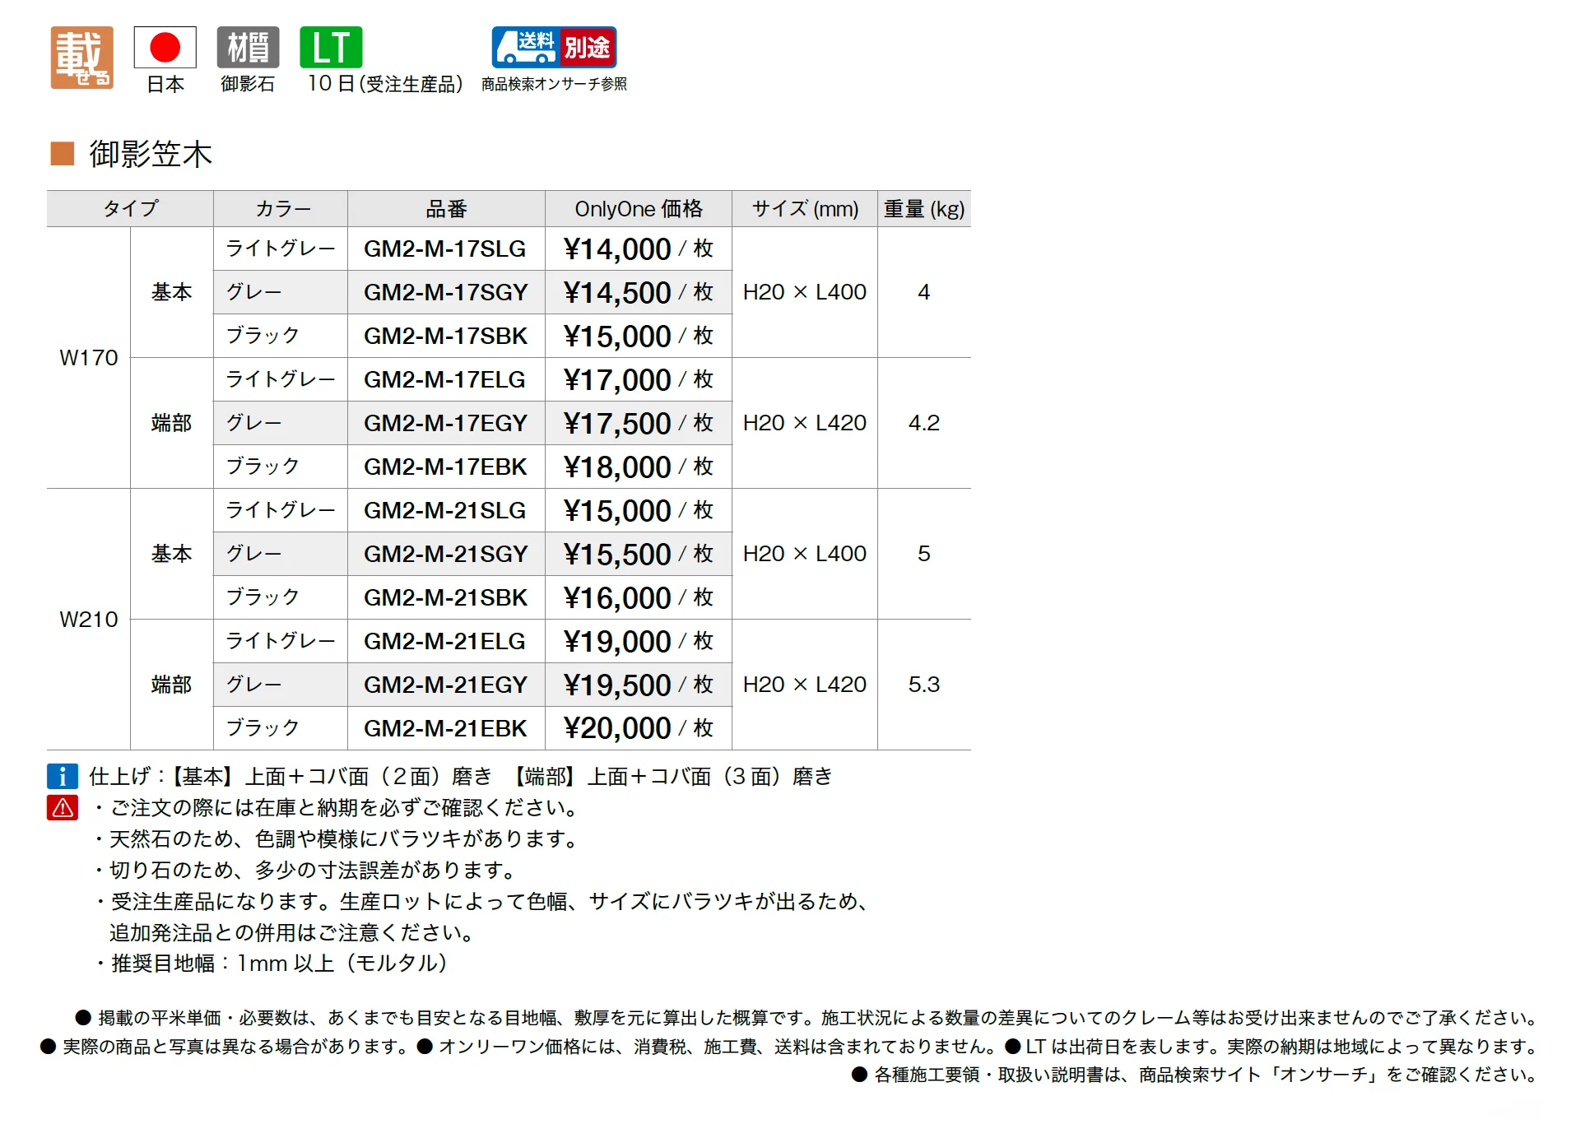This screenshot has width=1576, height=1124.
Task: Select product code GM2-M-21ELG
Action: 445,641
